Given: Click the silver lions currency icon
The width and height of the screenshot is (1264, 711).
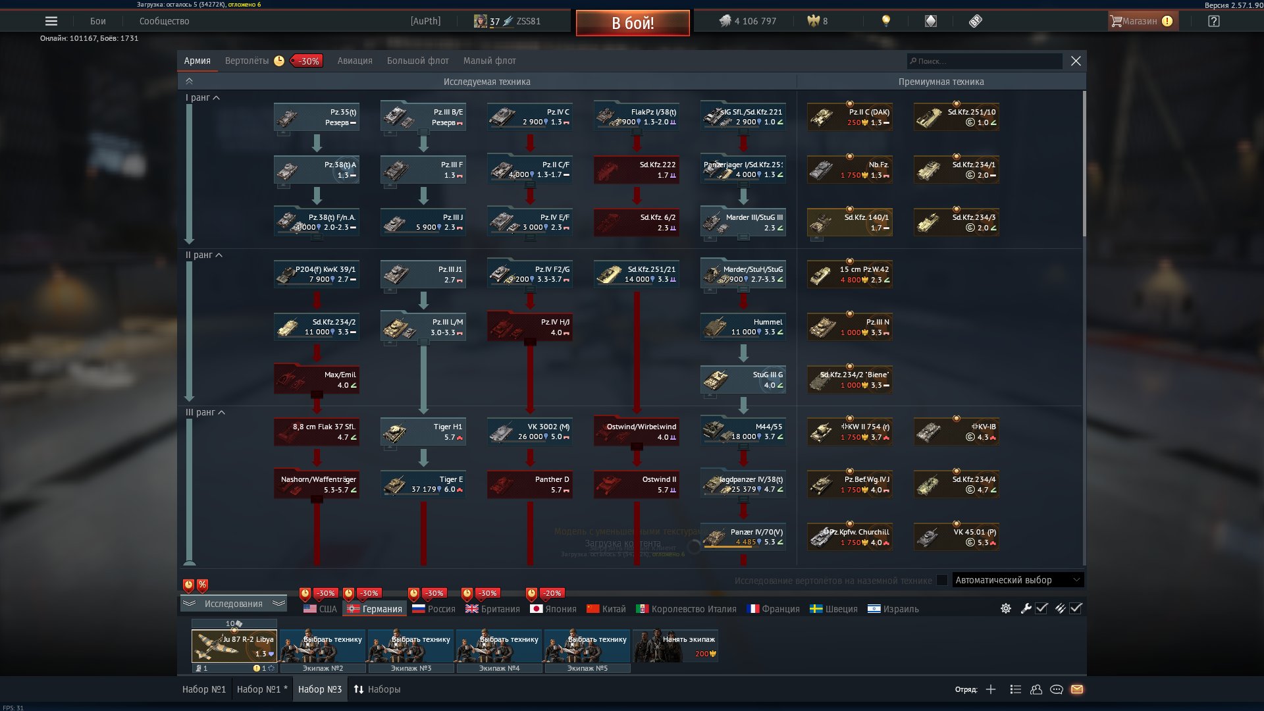Looking at the screenshot, I should 725,21.
